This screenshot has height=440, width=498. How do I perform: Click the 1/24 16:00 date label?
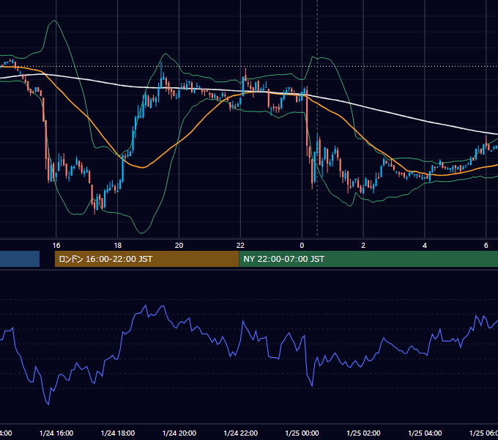[x=56, y=433]
